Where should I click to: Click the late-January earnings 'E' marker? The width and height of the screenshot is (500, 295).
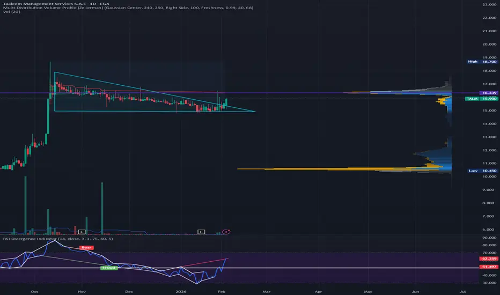(x=201, y=232)
